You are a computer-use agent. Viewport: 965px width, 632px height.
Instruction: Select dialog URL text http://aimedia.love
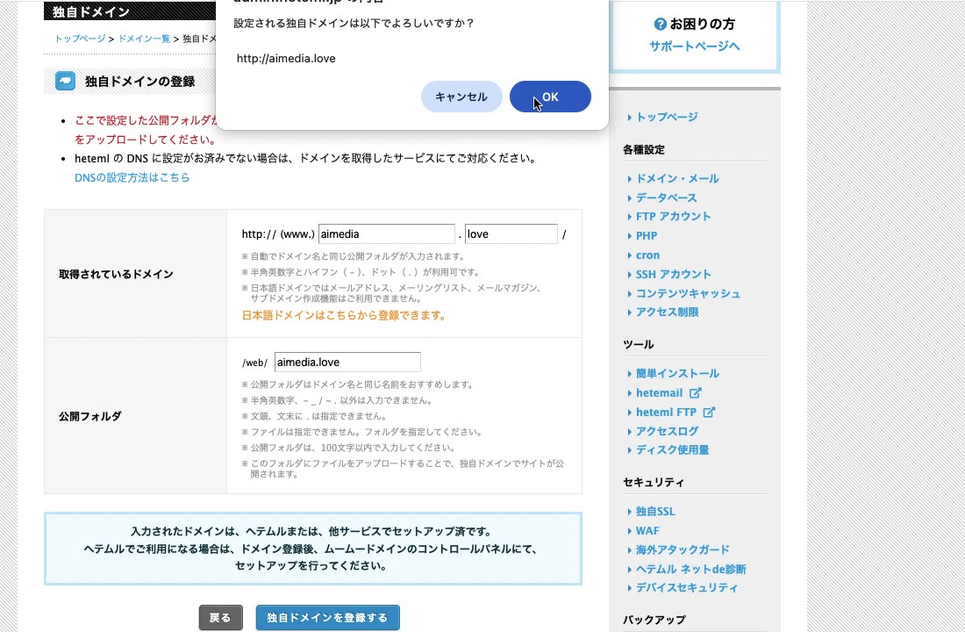pos(286,59)
